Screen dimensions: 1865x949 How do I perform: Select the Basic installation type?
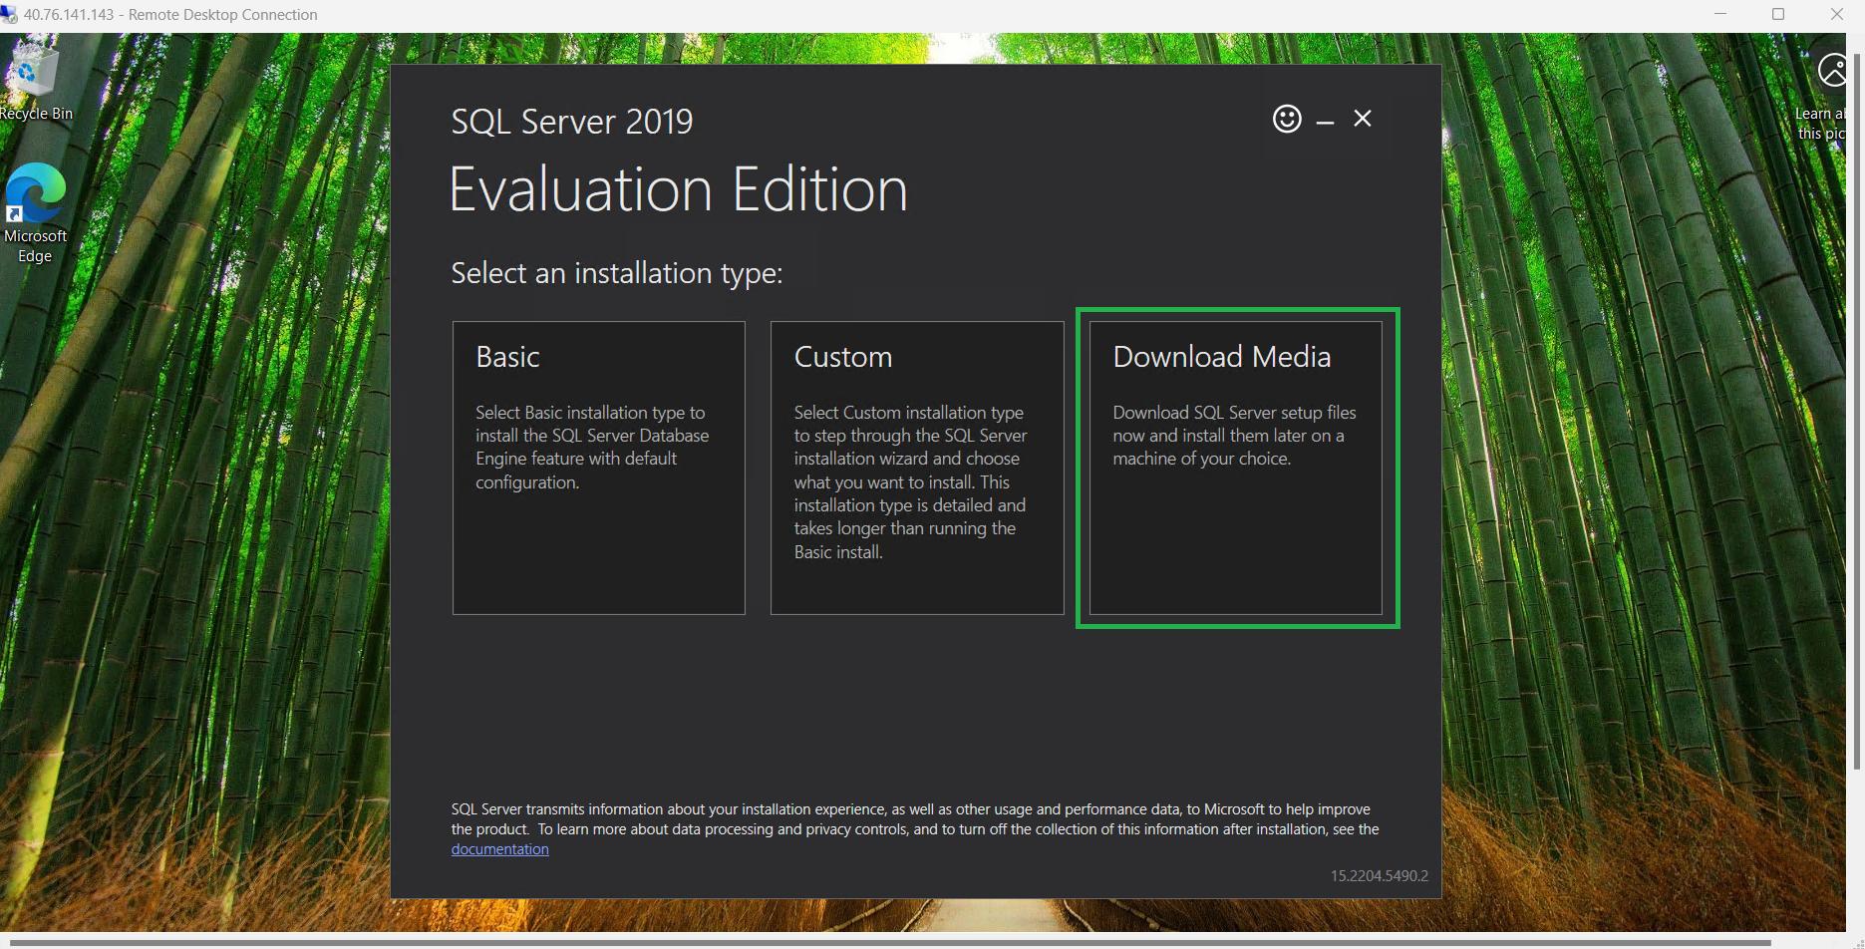[x=598, y=468]
